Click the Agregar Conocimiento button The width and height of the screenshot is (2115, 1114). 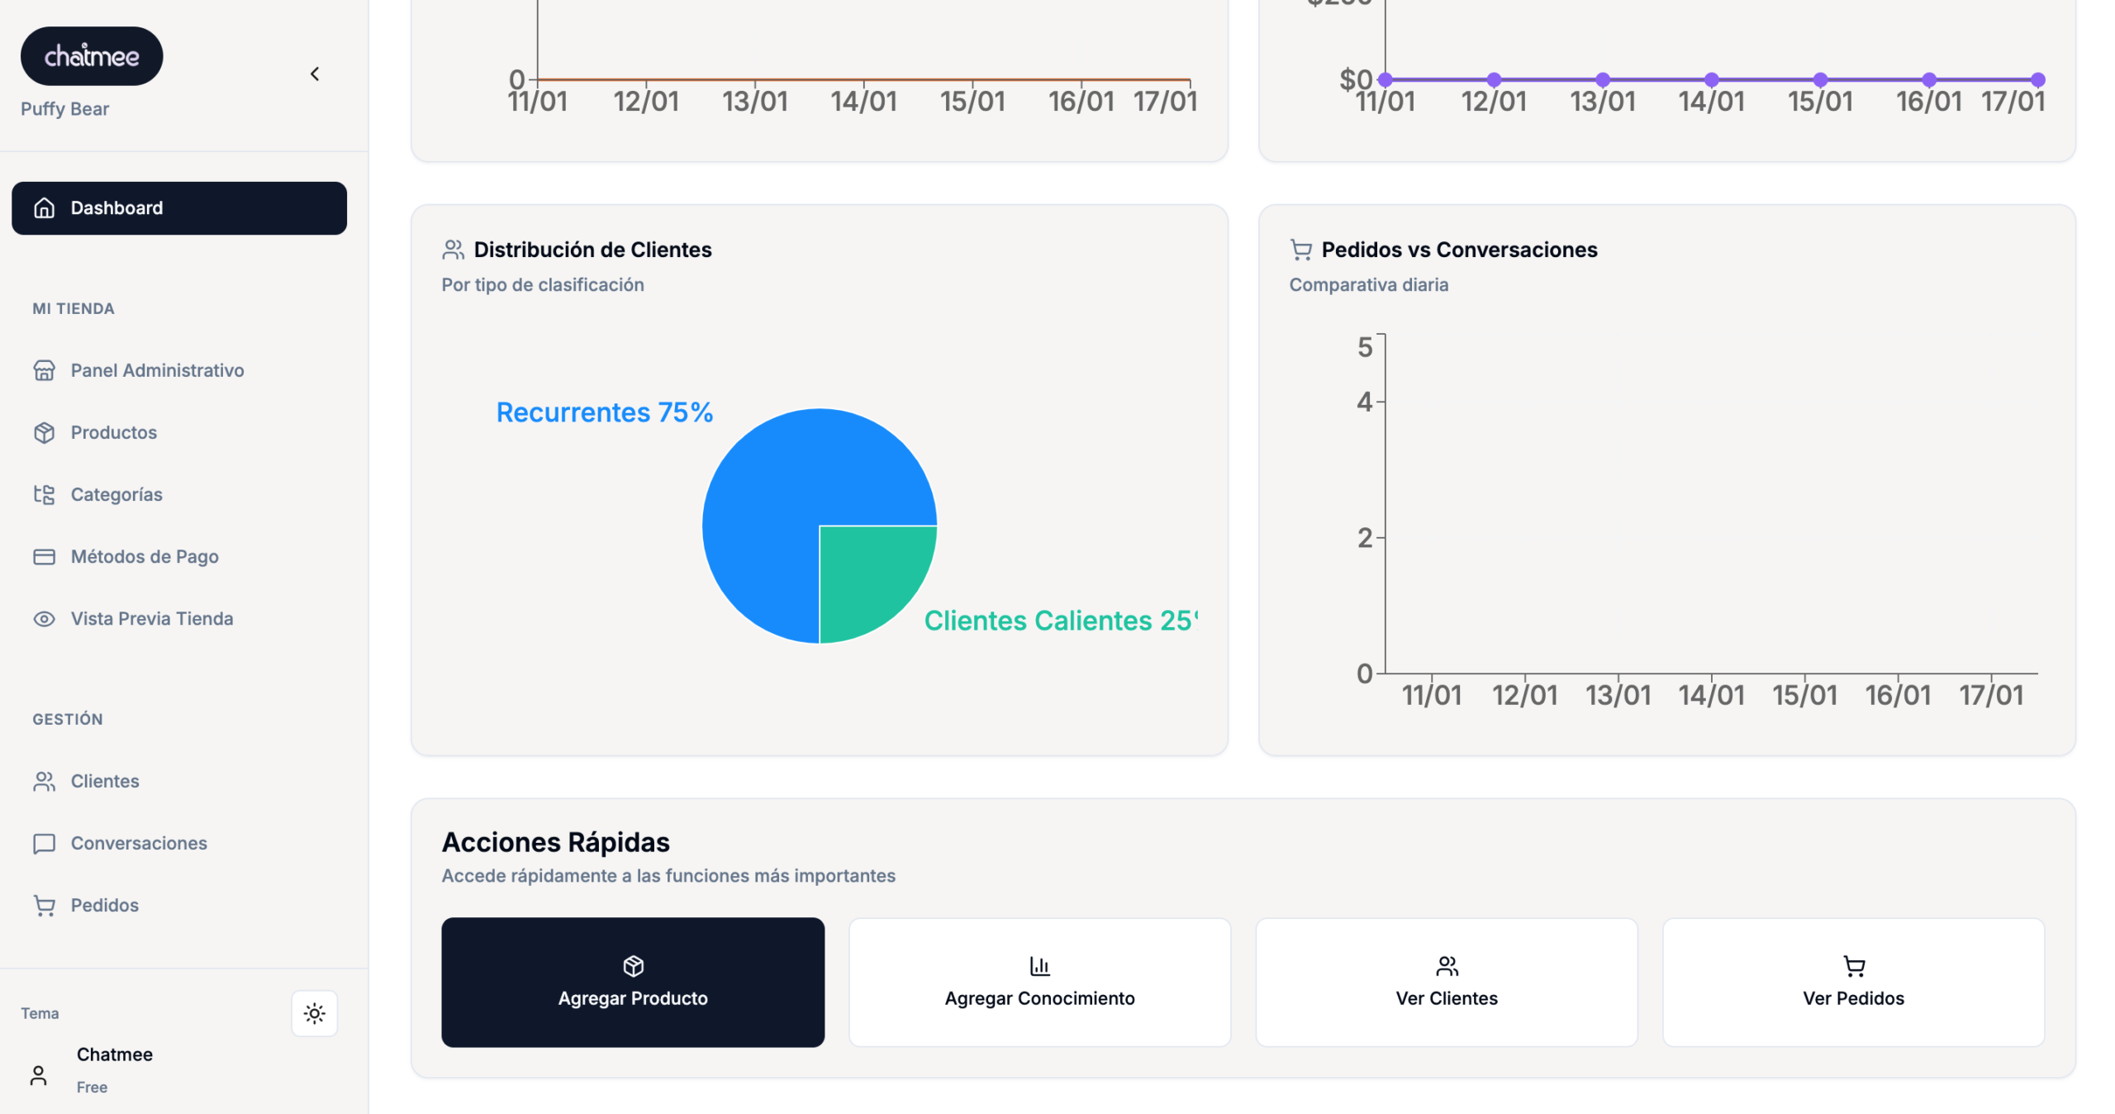point(1039,982)
